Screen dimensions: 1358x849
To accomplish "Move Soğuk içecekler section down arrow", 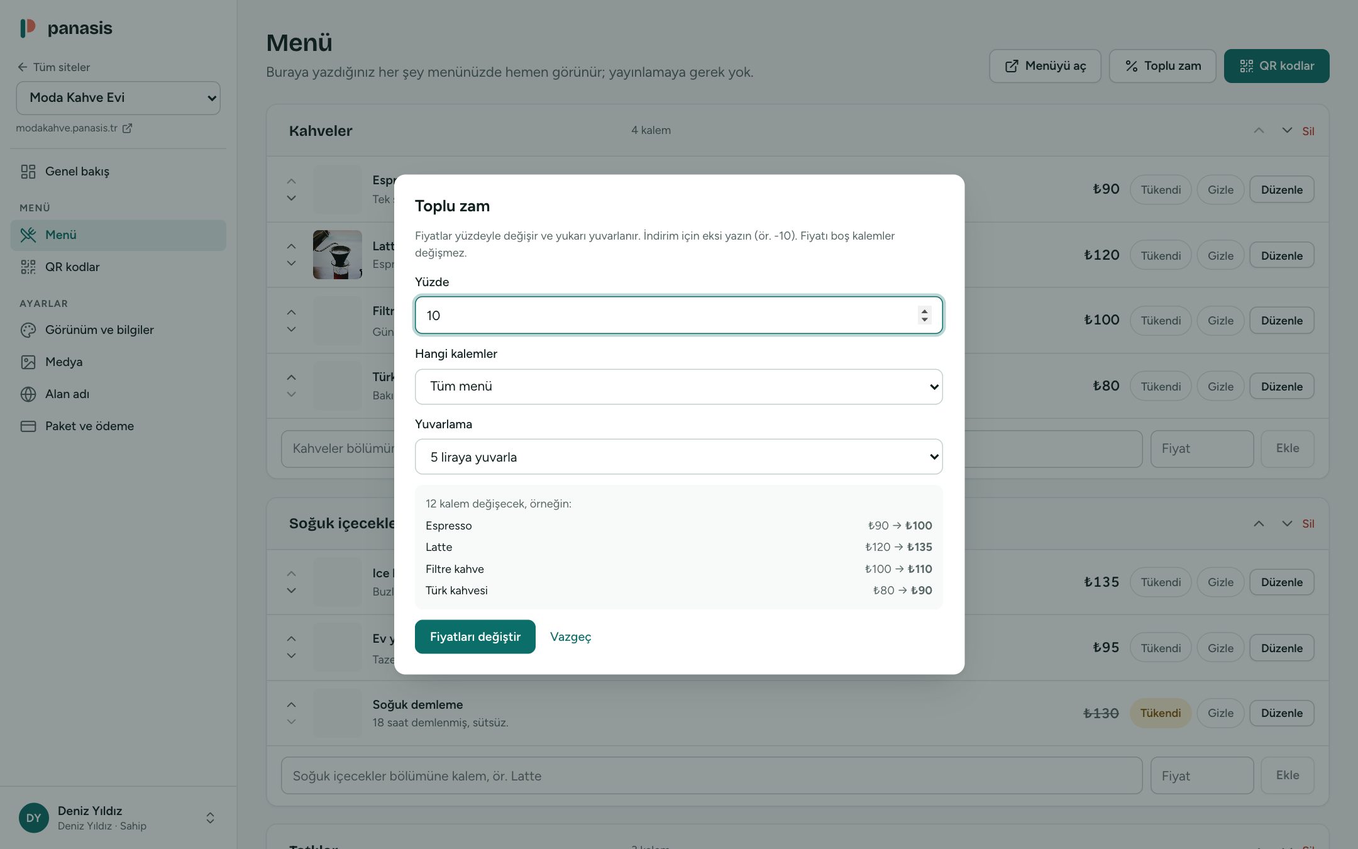I will coord(1287,523).
